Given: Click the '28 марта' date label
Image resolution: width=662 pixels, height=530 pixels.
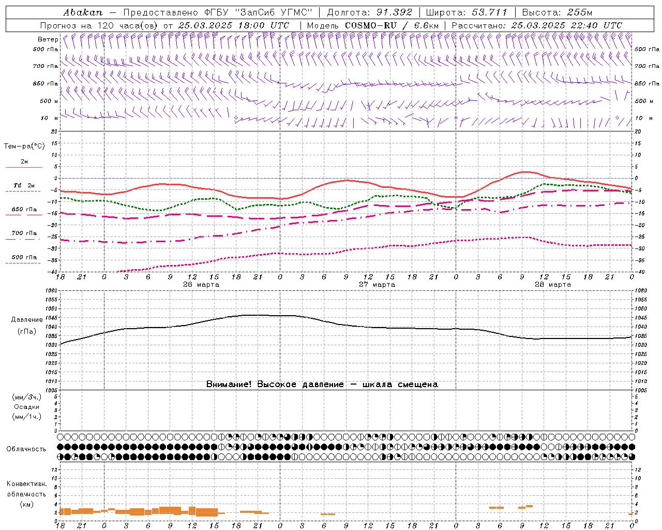Looking at the screenshot, I should 553,285.
